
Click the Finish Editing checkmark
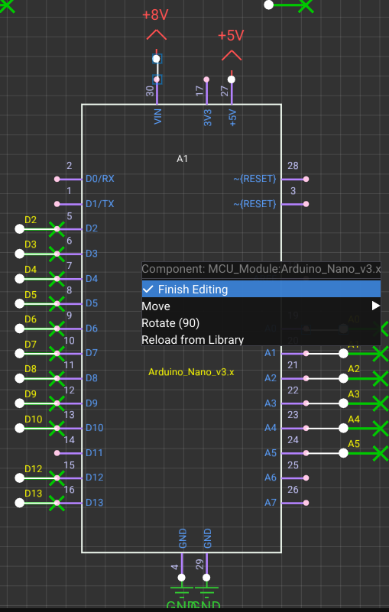coord(147,290)
